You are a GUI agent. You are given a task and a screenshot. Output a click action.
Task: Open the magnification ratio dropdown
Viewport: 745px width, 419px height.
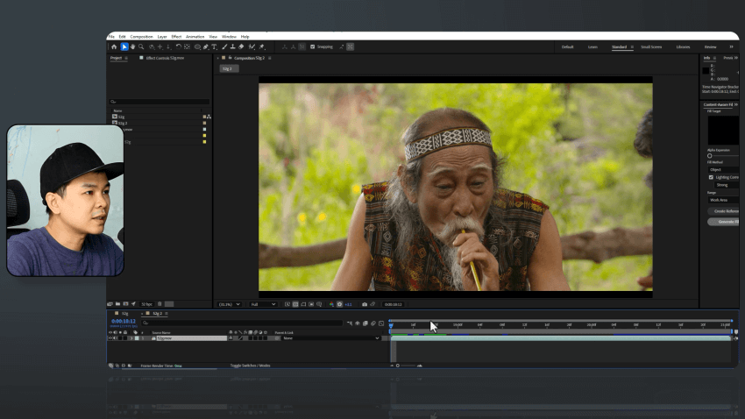pos(229,304)
